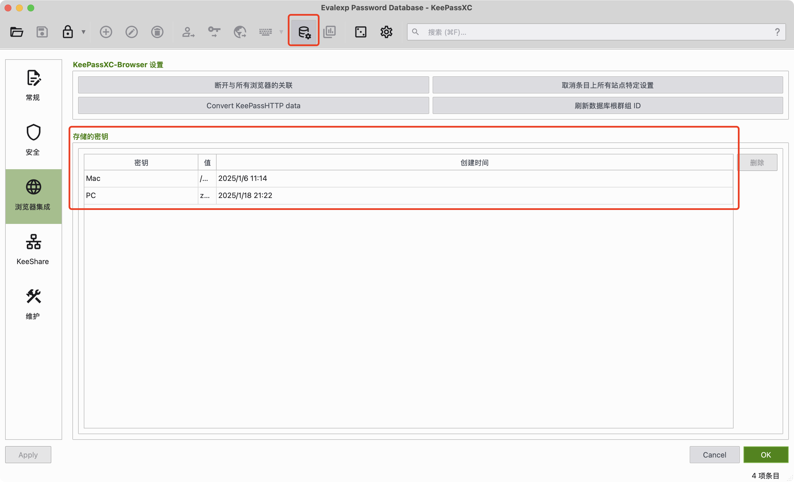Viewport: 794px width, 482px height.
Task: Click 刷新数据库根群组 ID button
Action: (607, 106)
